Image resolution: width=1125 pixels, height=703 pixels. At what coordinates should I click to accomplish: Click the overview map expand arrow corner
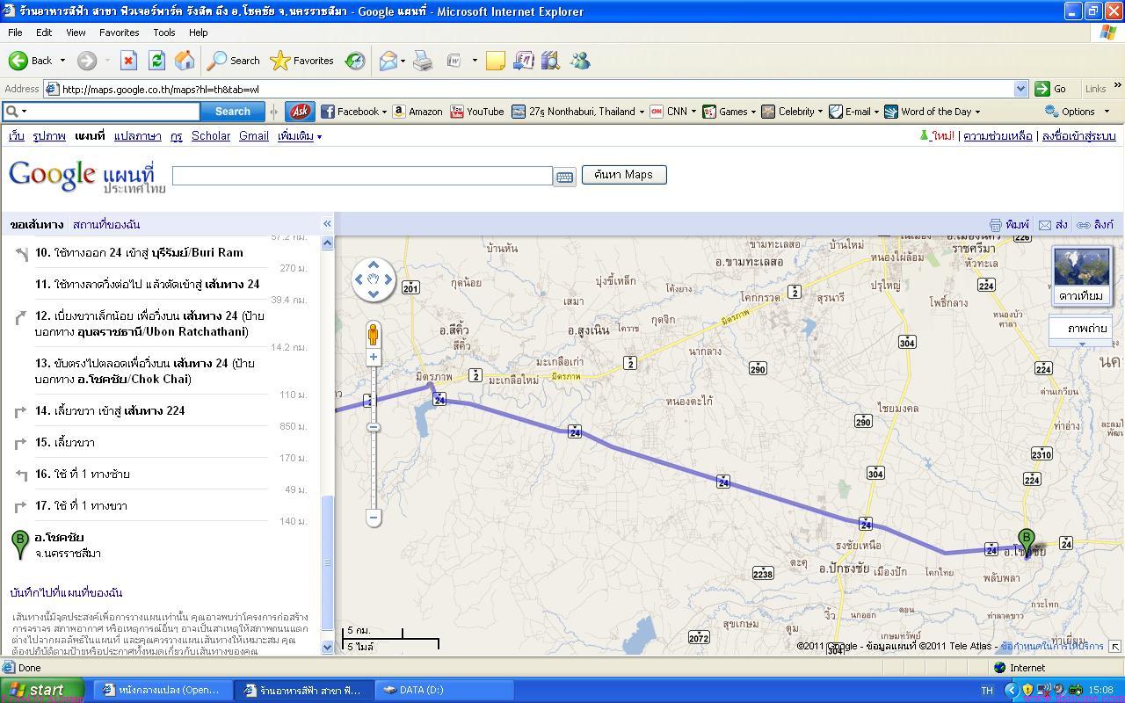click(x=1114, y=647)
